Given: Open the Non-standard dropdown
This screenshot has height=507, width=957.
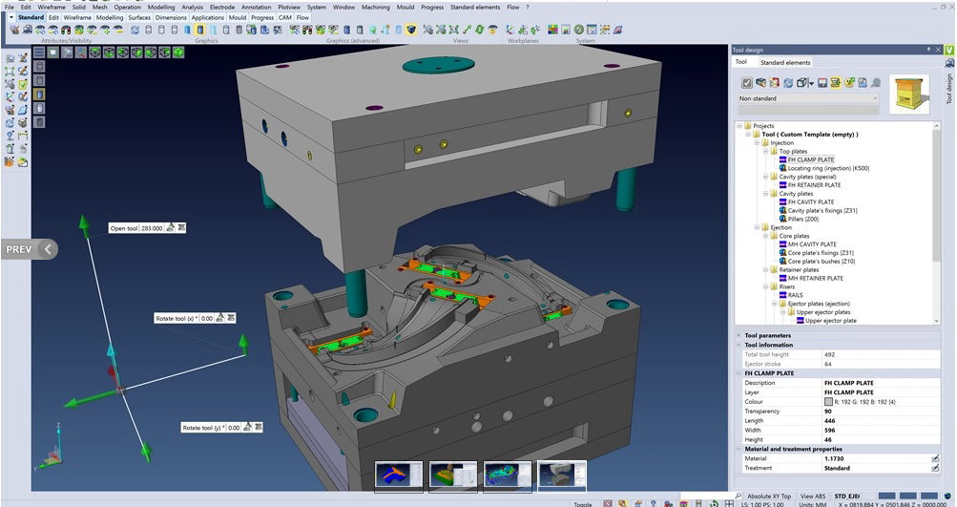Looking at the screenshot, I should (809, 98).
